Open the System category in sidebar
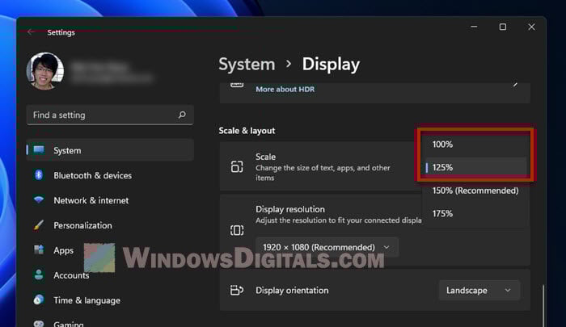566x327 pixels. pyautogui.click(x=110, y=150)
